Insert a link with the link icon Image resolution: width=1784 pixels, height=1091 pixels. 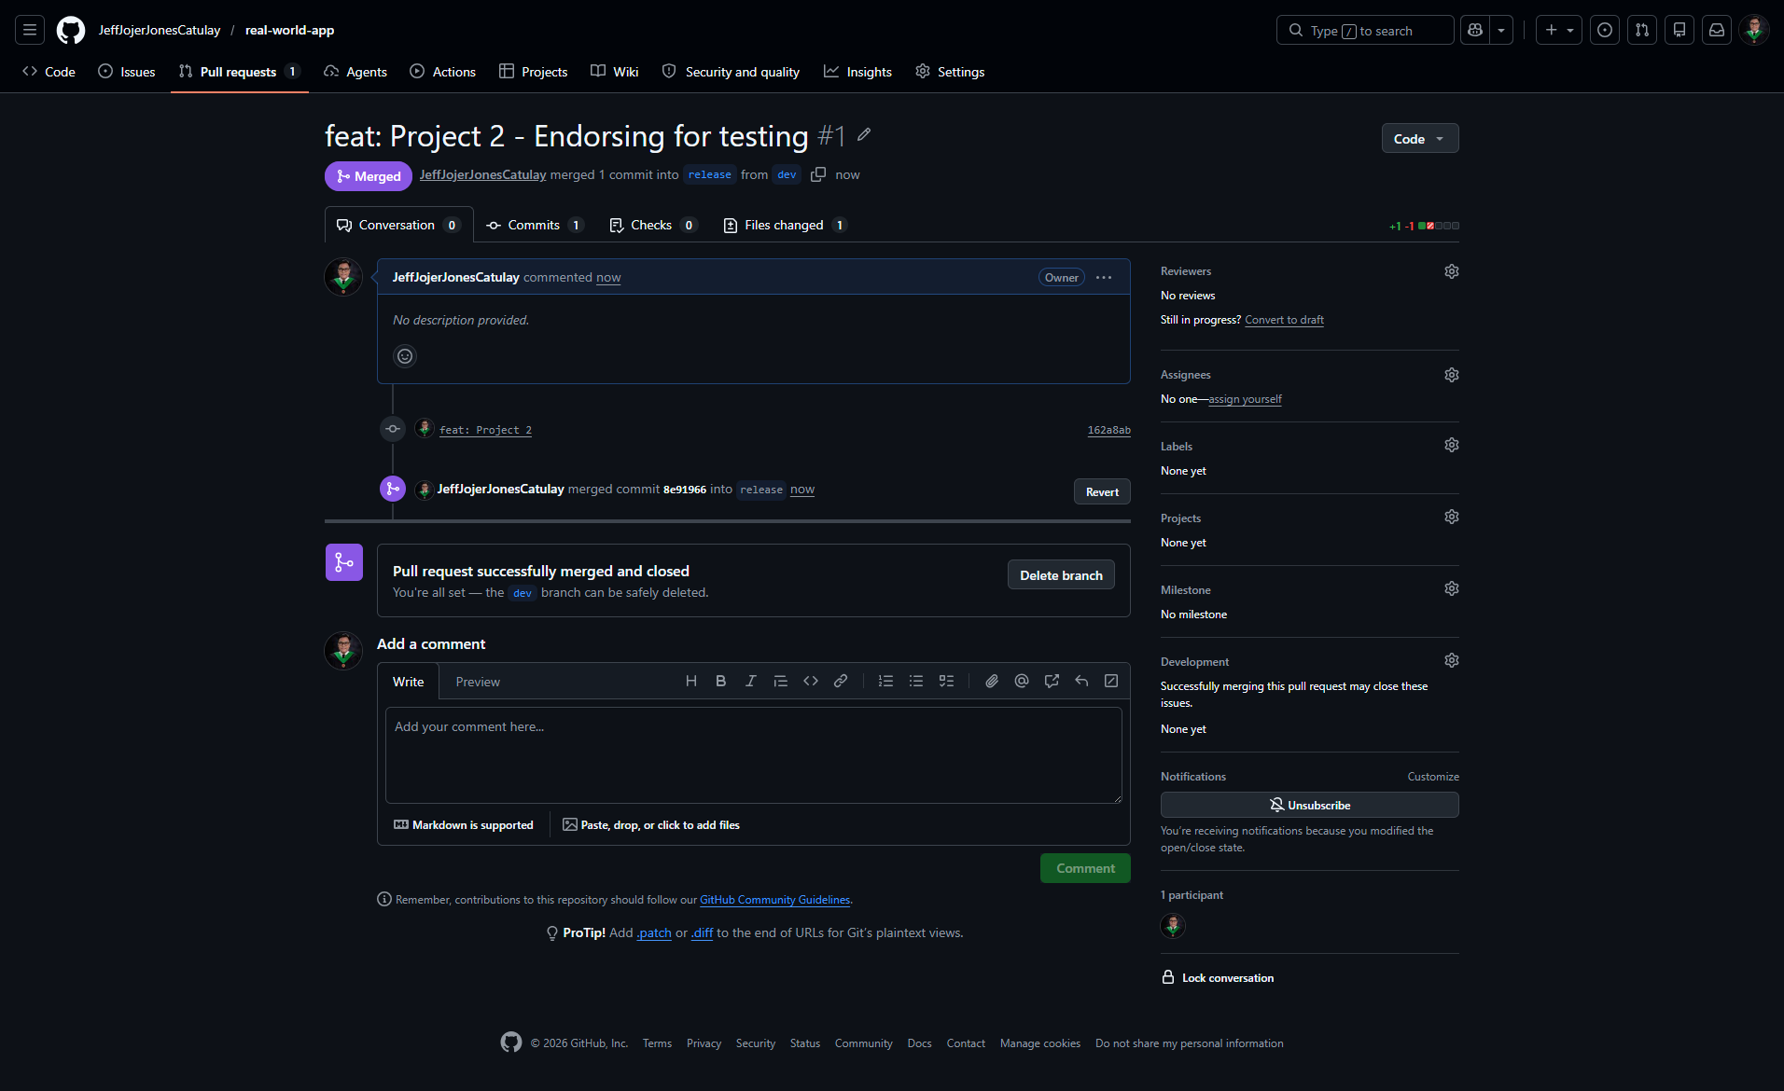841,682
